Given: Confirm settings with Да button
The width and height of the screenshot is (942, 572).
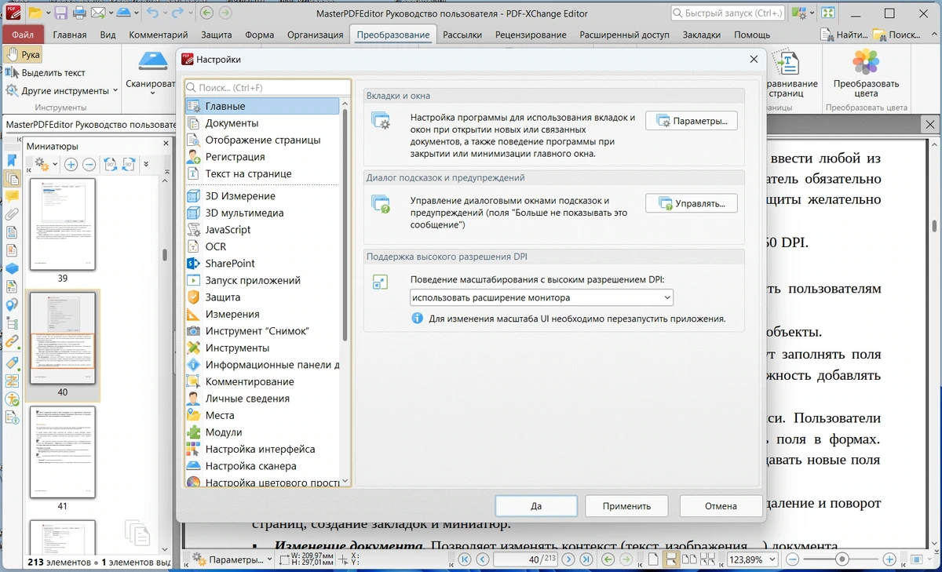Looking at the screenshot, I should [x=536, y=506].
